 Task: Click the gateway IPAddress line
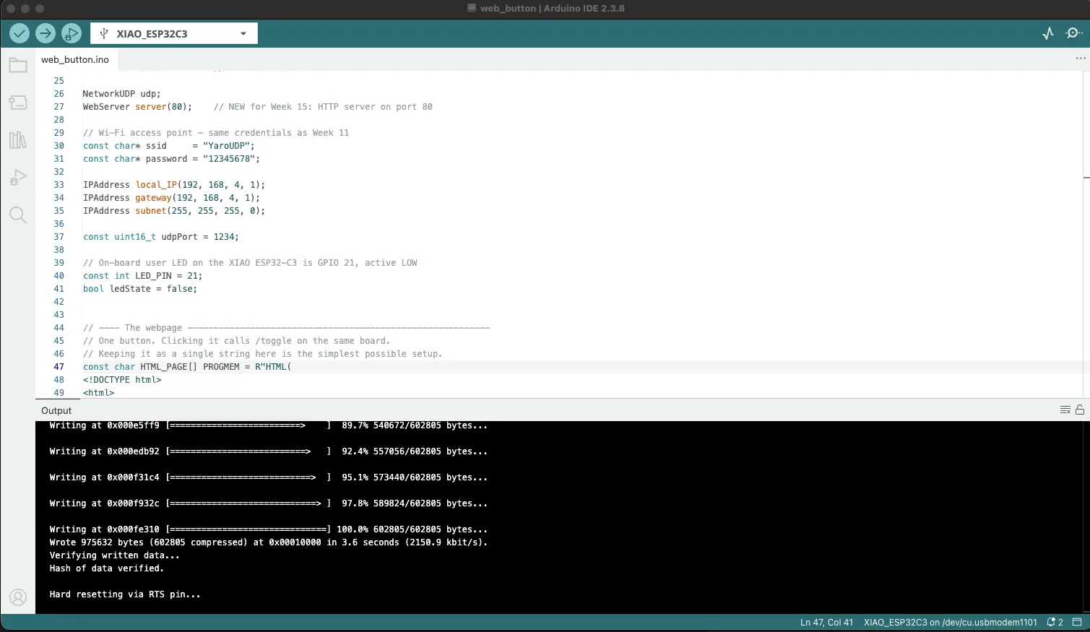pos(171,198)
